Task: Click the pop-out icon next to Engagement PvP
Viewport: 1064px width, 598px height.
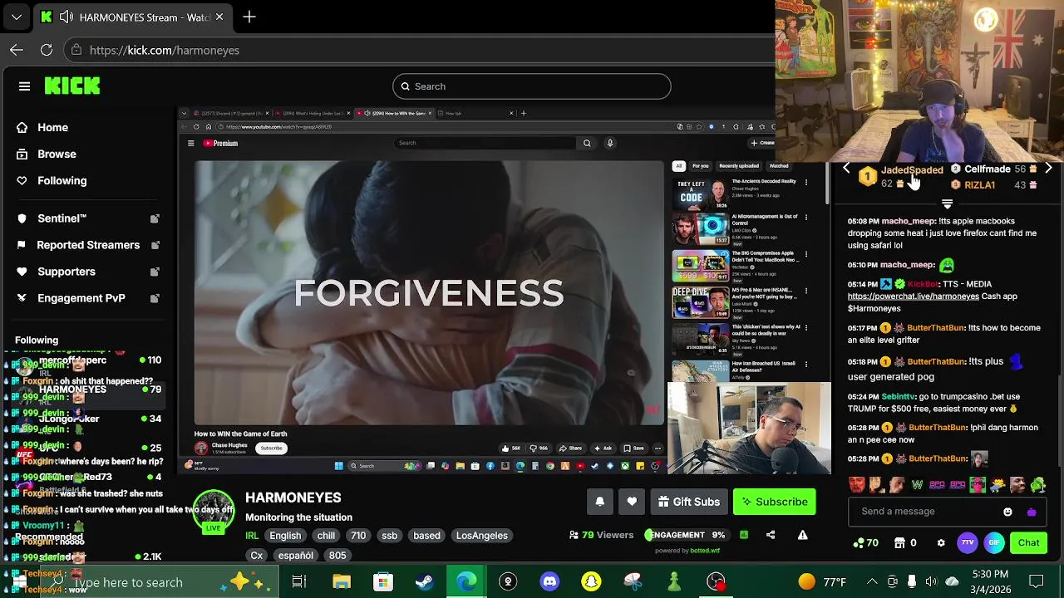Action: [155, 298]
